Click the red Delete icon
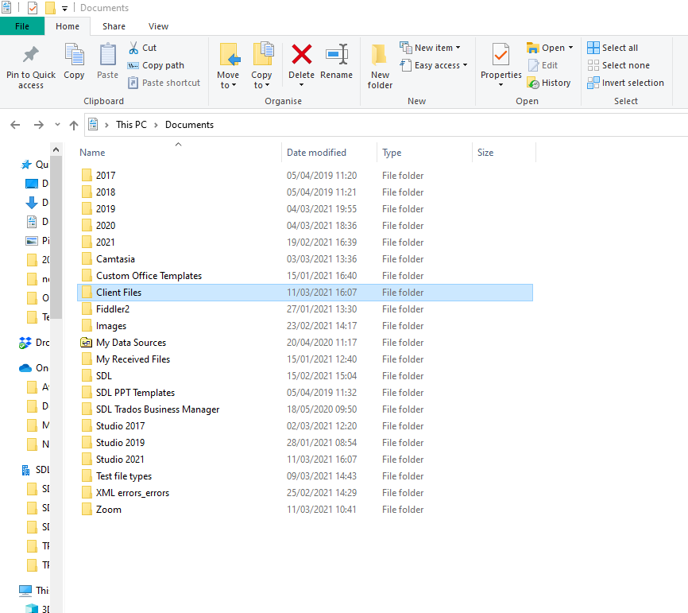This screenshot has height=613, width=688. (301, 56)
